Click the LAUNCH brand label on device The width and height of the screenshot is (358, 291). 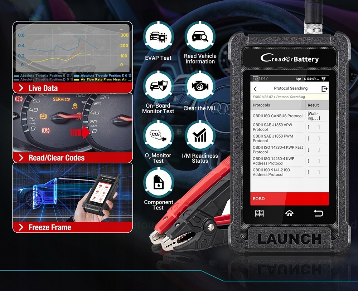pos(290,239)
